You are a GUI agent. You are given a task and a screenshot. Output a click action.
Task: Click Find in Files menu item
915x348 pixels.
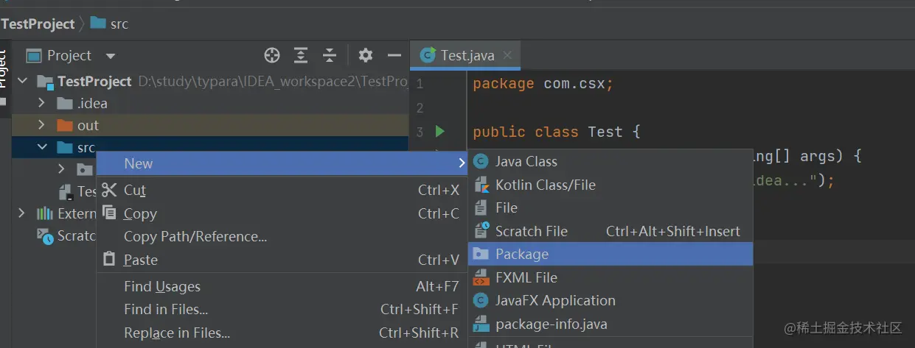166,309
